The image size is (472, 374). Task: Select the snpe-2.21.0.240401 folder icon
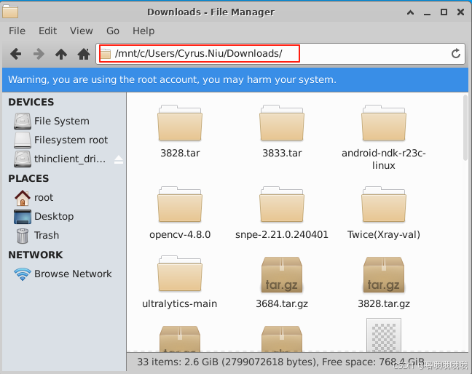coord(282,204)
